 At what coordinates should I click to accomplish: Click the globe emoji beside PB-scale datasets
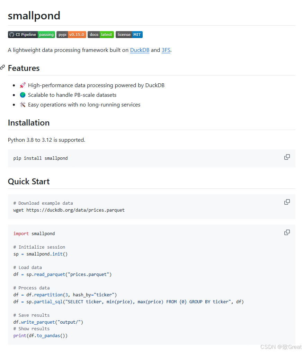pos(23,95)
